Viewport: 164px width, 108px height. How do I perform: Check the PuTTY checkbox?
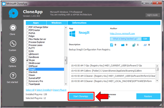[x=27, y=48]
